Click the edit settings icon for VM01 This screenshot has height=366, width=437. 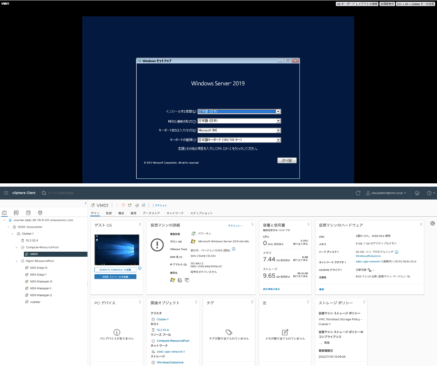coord(137,205)
